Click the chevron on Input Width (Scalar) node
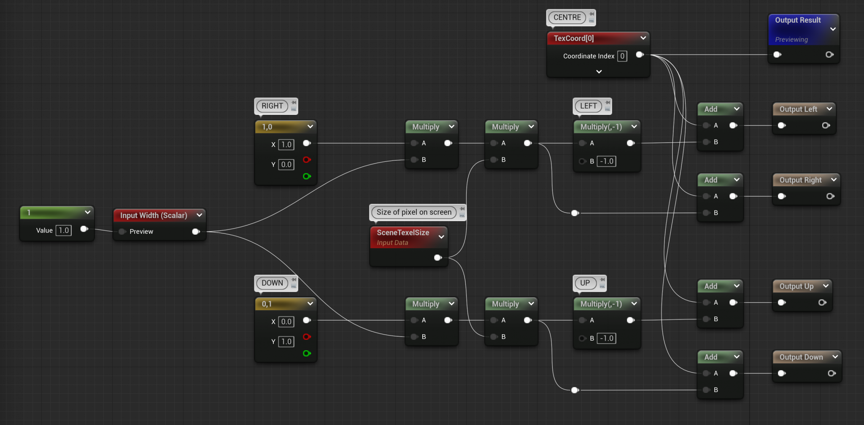 199,215
